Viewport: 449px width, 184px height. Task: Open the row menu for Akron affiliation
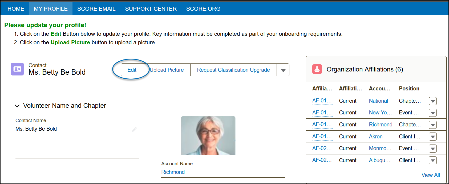[x=432, y=137]
